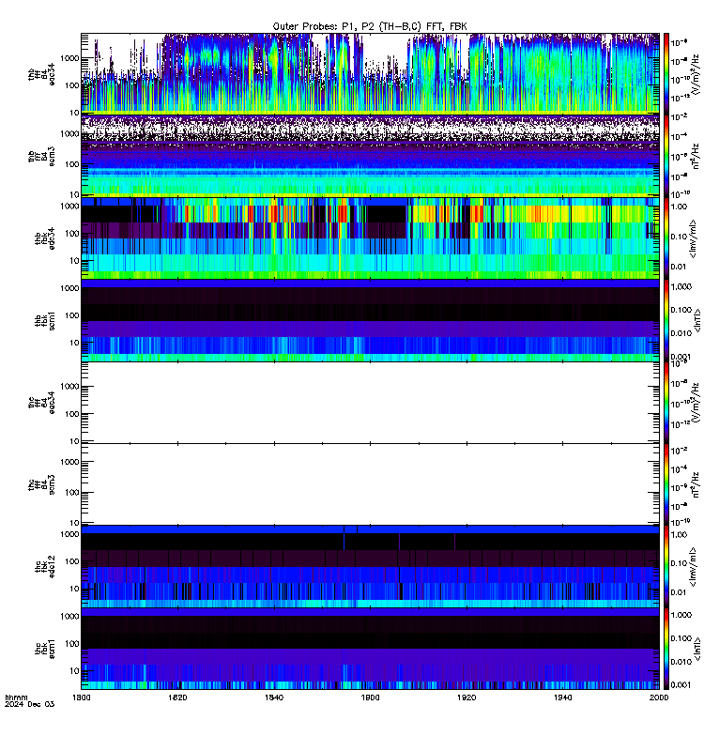The image size is (704, 751).
Task: Select the 2000 time axis tick label
Action: [x=659, y=697]
